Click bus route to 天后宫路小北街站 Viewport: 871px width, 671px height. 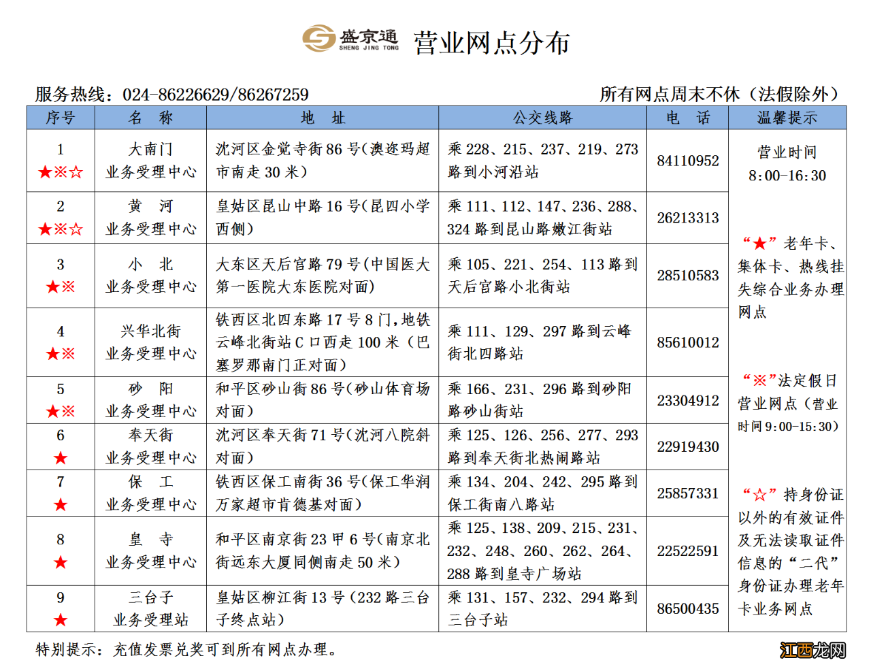(x=542, y=276)
